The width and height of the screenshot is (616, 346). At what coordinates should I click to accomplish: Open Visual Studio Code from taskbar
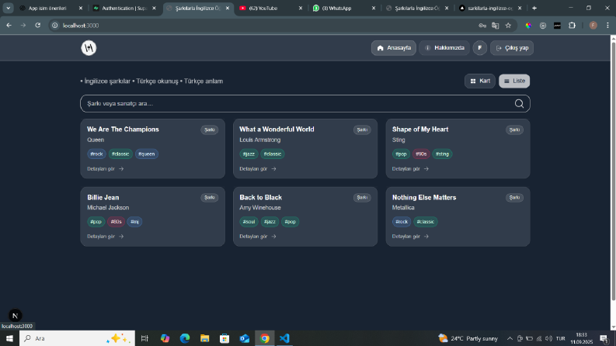(284, 338)
